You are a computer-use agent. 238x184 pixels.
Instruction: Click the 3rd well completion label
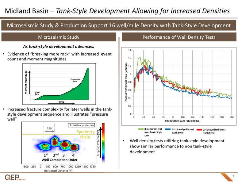[65, 155]
